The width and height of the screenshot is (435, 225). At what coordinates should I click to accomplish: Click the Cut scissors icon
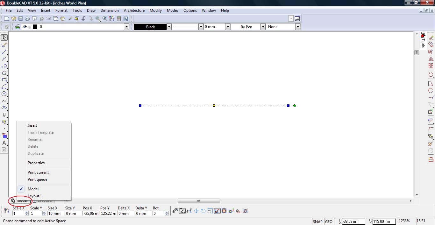[49, 19]
